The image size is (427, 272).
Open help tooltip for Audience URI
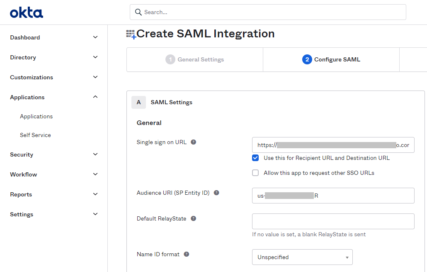coord(216,192)
